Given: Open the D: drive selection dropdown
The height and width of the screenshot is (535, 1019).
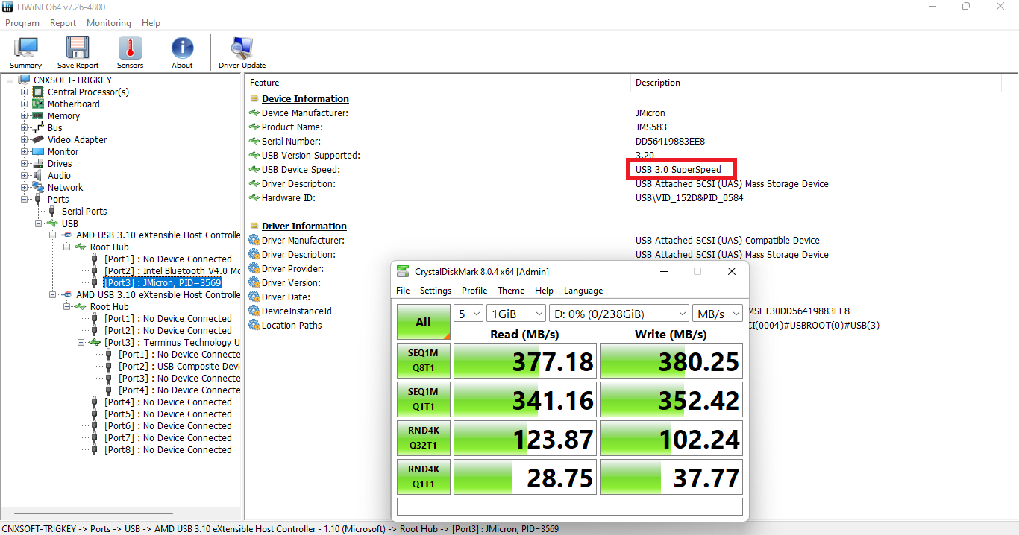Looking at the screenshot, I should (618, 314).
